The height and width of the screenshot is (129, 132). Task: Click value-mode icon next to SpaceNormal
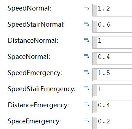click(x=86, y=56)
